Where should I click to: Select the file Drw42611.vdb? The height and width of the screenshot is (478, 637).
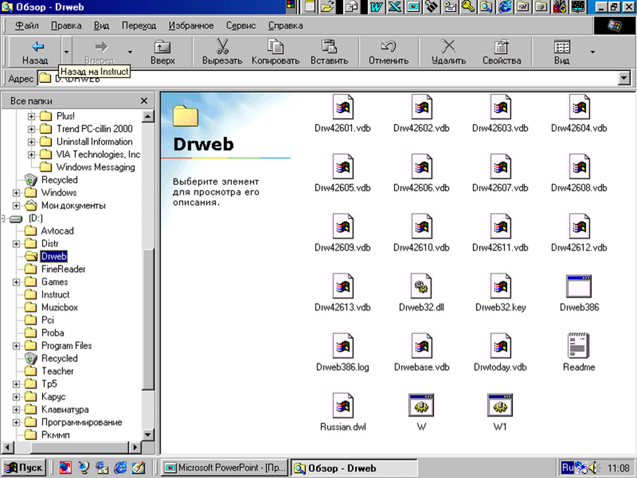tap(500, 233)
